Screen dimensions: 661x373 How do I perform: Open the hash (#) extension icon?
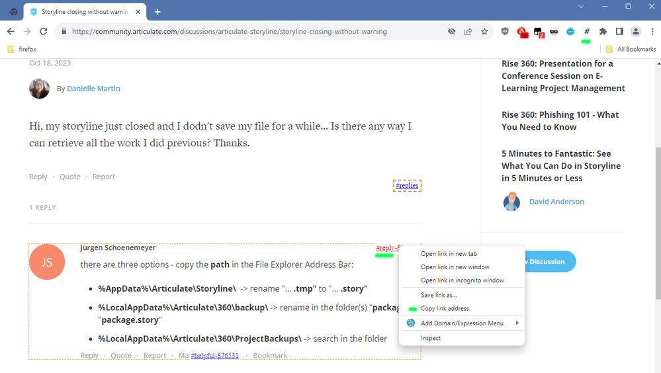tap(586, 31)
